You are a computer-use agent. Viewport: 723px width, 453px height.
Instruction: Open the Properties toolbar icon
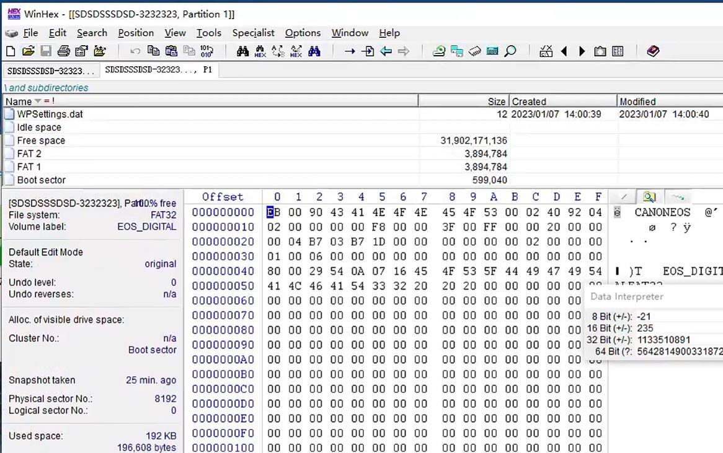click(x=82, y=51)
